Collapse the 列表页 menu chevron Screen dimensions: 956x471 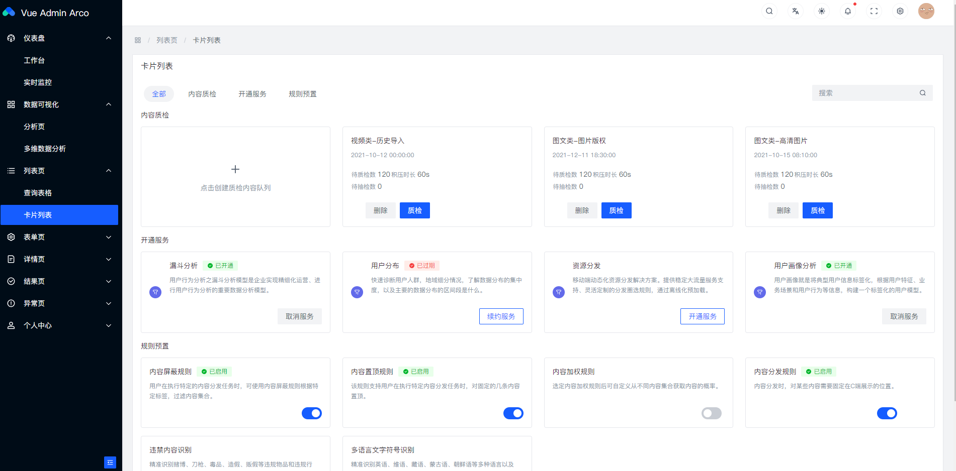[x=109, y=171]
